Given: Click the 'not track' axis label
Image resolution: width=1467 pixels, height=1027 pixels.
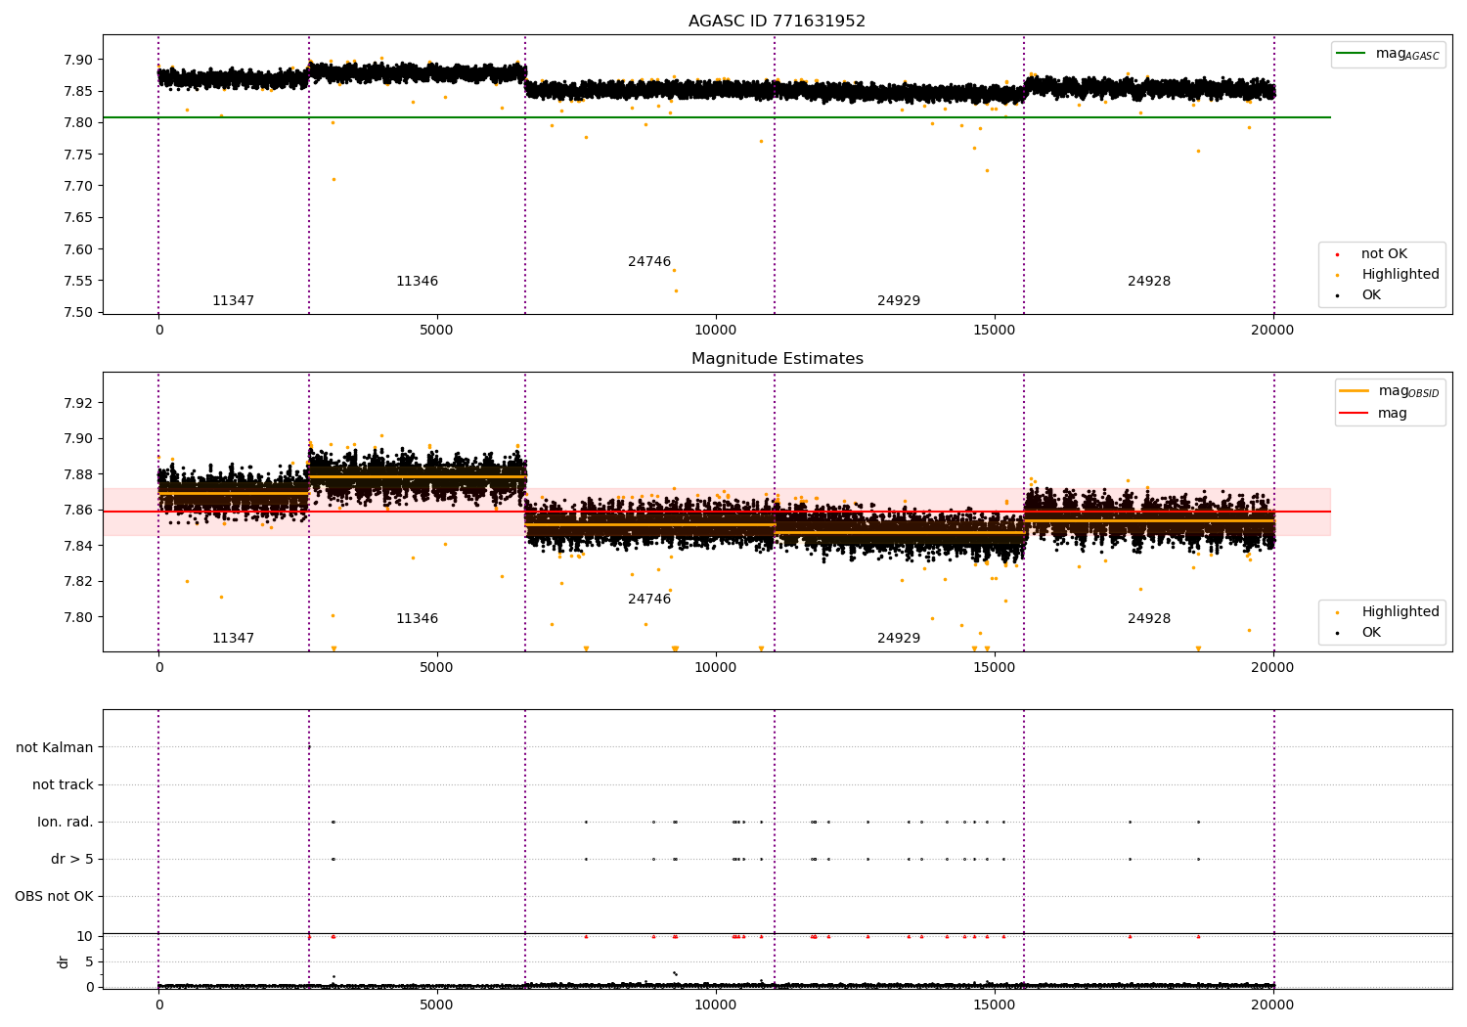Looking at the screenshot, I should (63, 785).
